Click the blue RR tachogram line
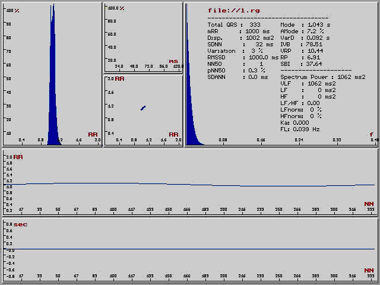Screen dimensions: 380x285 point(190,184)
